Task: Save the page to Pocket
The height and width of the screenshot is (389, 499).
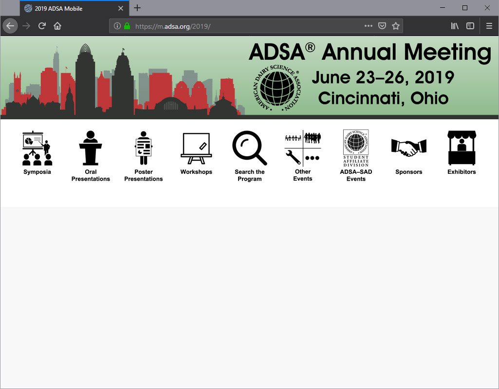Action: click(x=382, y=26)
